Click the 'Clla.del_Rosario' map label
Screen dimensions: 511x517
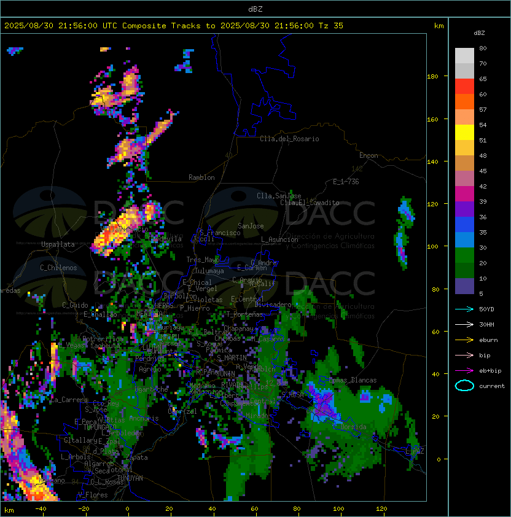[x=289, y=139]
